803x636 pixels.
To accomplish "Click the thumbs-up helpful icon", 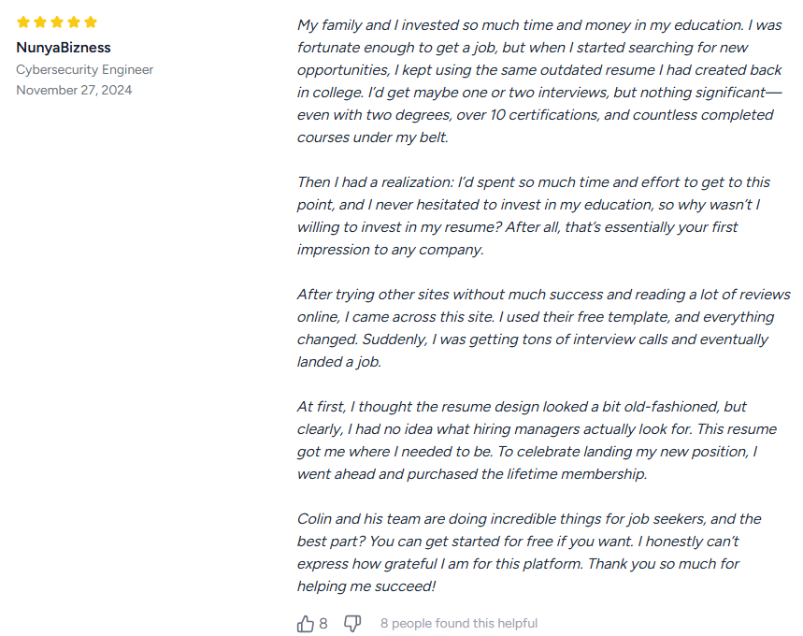I will [x=306, y=623].
